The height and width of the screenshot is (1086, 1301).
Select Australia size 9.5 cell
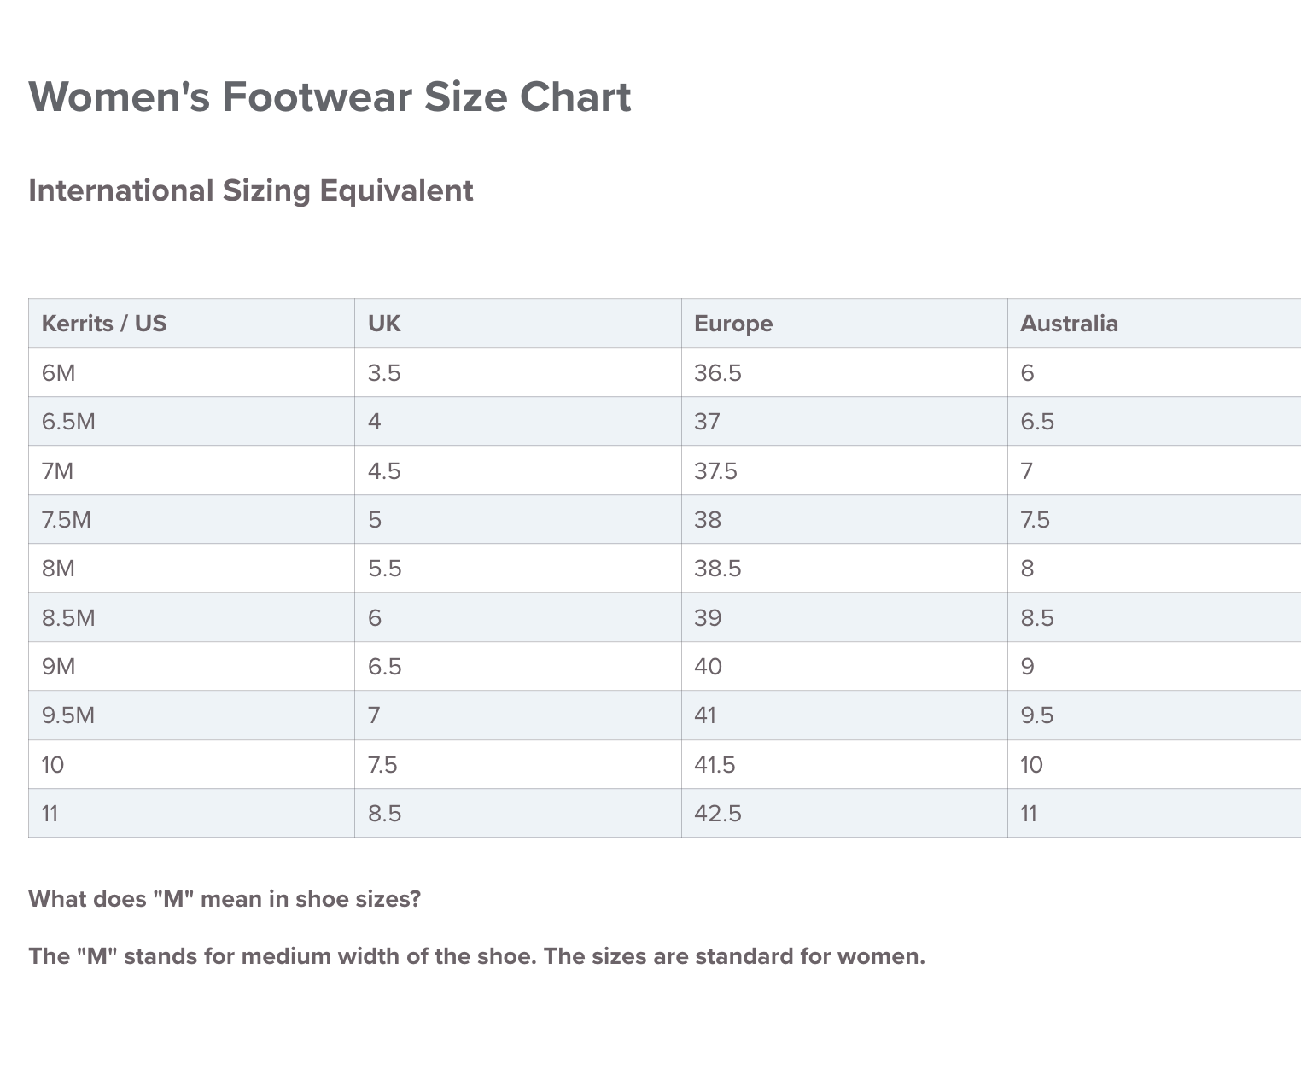[1037, 715]
